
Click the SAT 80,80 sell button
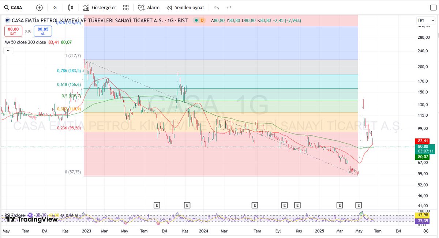coord(13,31)
